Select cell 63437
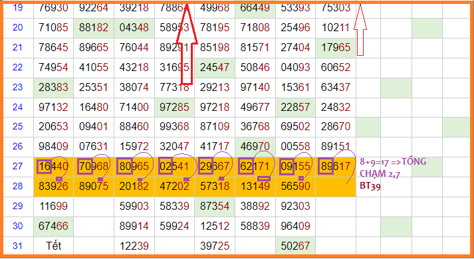The image size is (474, 259). pos(336,88)
